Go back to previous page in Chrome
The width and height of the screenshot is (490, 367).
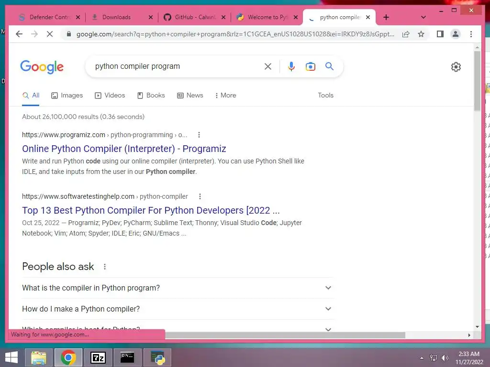pyautogui.click(x=19, y=34)
